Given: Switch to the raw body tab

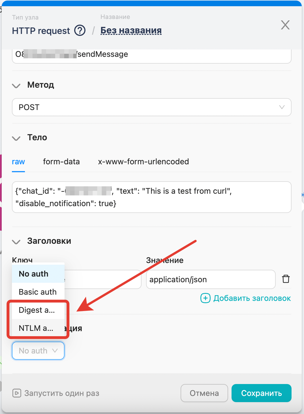Looking at the screenshot, I should (18, 162).
